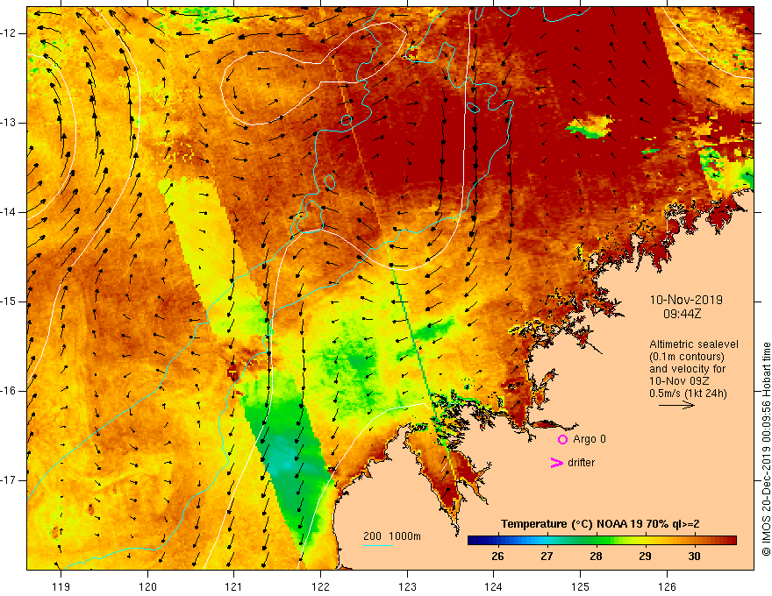Click the 'Altimetric sealevel' caption text
The width and height of the screenshot is (772, 596).
(694, 344)
